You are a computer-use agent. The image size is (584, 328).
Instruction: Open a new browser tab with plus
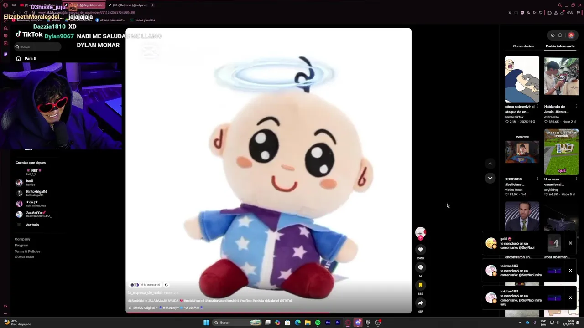coord(152,5)
